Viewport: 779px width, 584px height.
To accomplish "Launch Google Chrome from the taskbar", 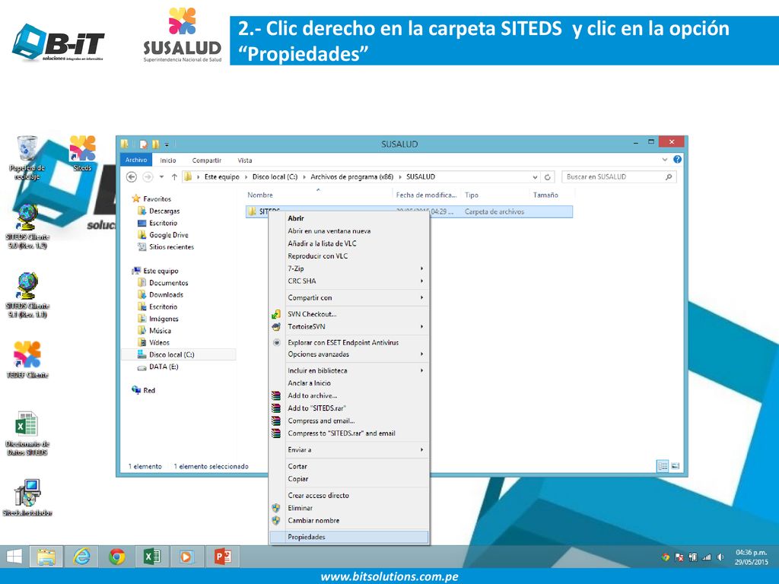I will (116, 557).
